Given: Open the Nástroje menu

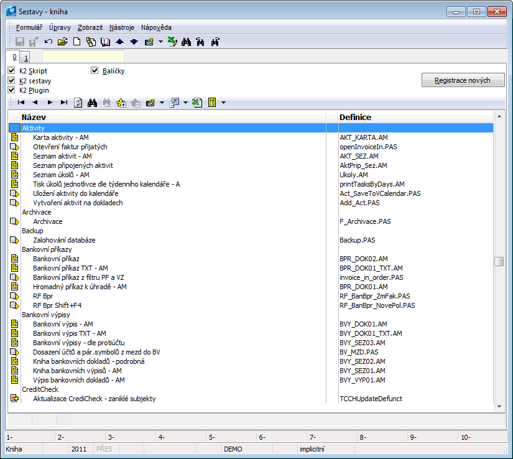Looking at the screenshot, I should (x=121, y=27).
